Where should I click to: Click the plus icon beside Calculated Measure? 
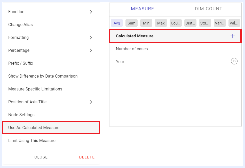click(x=233, y=36)
